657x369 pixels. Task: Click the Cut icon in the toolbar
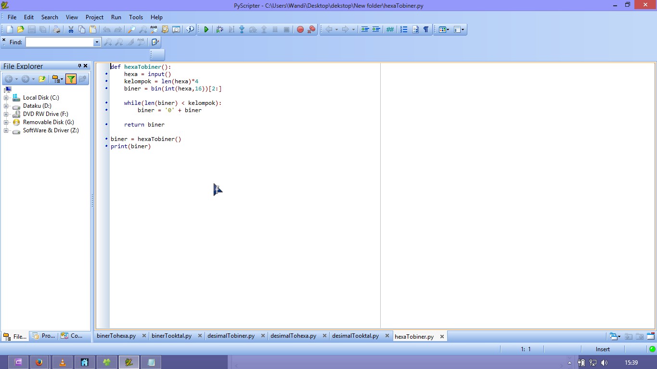click(70, 29)
